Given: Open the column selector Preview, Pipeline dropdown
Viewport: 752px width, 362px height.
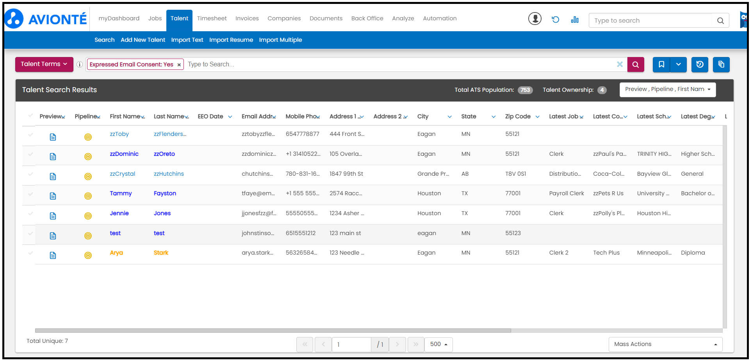Looking at the screenshot, I should [x=667, y=89].
